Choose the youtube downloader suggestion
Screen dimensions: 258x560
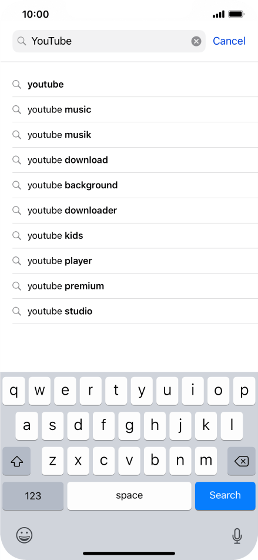click(x=135, y=211)
